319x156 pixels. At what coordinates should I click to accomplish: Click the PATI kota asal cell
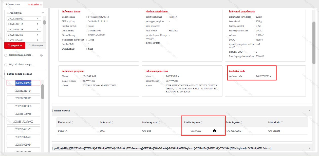tap(103, 131)
